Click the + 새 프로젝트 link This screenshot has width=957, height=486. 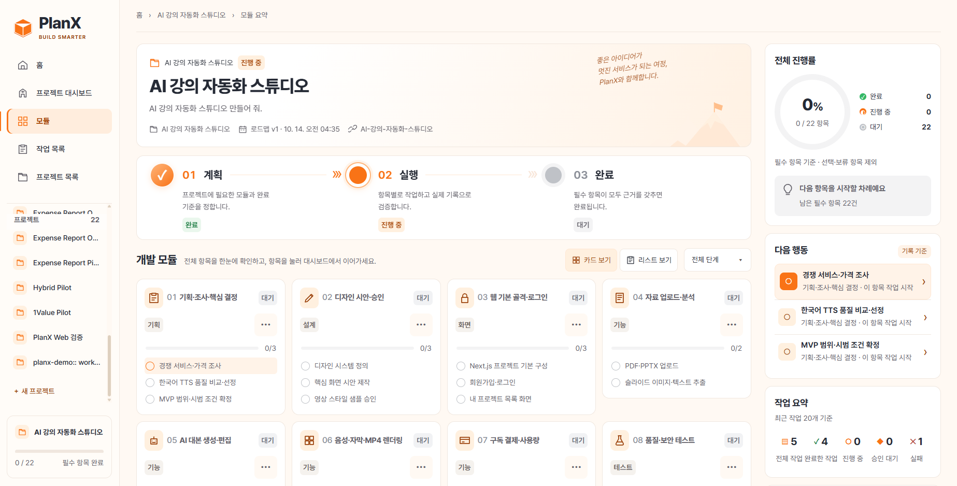pyautogui.click(x=35, y=391)
